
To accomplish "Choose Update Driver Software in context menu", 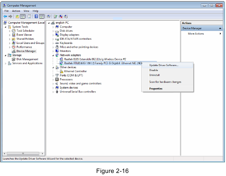I will tap(168, 65).
